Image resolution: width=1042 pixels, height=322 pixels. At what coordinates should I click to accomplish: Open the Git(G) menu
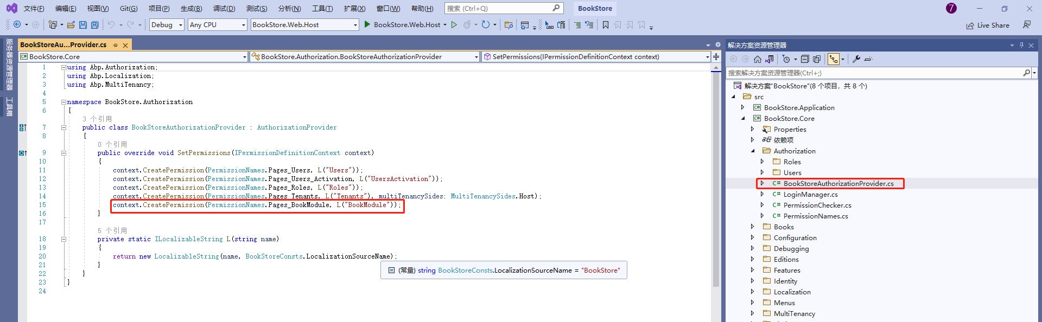[129, 9]
